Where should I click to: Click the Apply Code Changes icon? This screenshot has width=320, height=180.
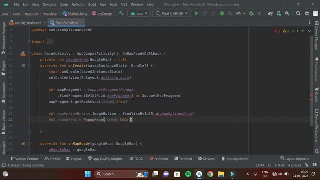click(213, 13)
